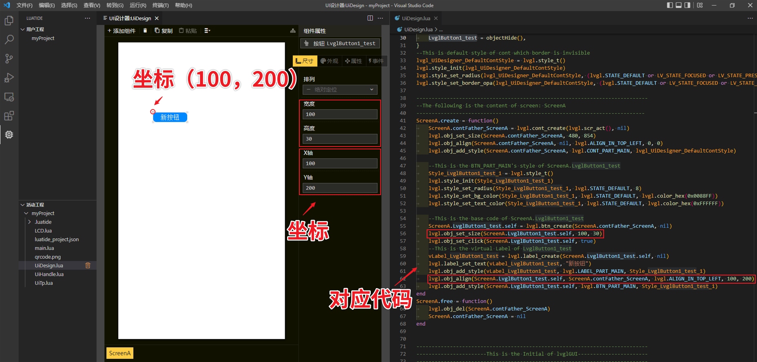Click the Y轴 input field
The image size is (757, 362).
340,188
